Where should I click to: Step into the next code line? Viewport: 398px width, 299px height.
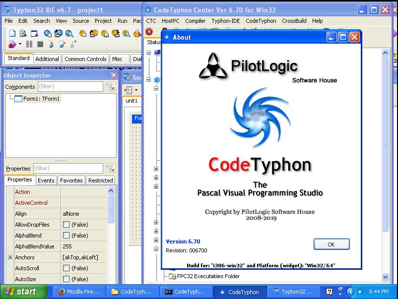click(x=51, y=45)
